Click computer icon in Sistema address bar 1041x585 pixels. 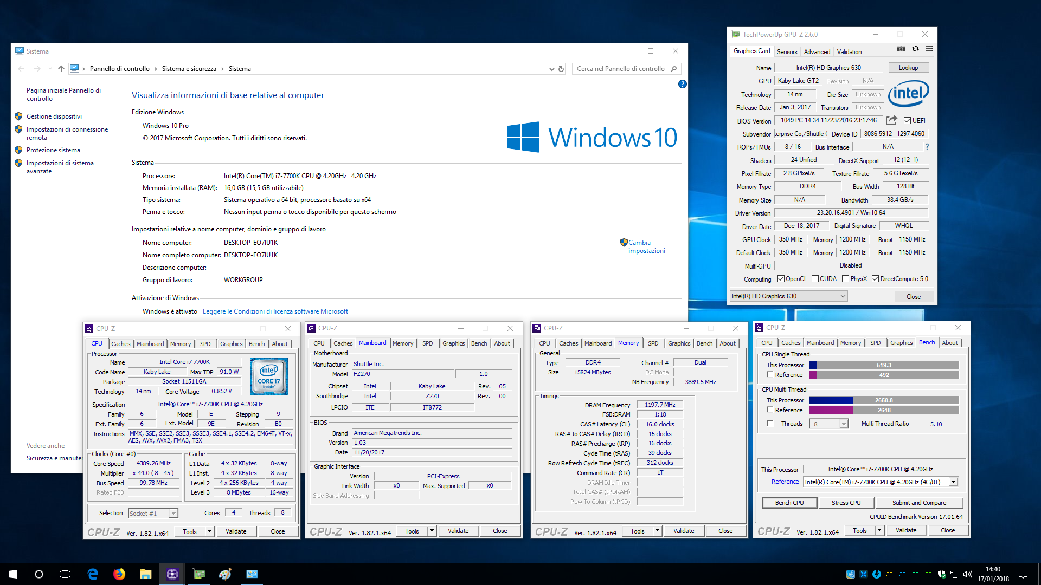tap(74, 68)
